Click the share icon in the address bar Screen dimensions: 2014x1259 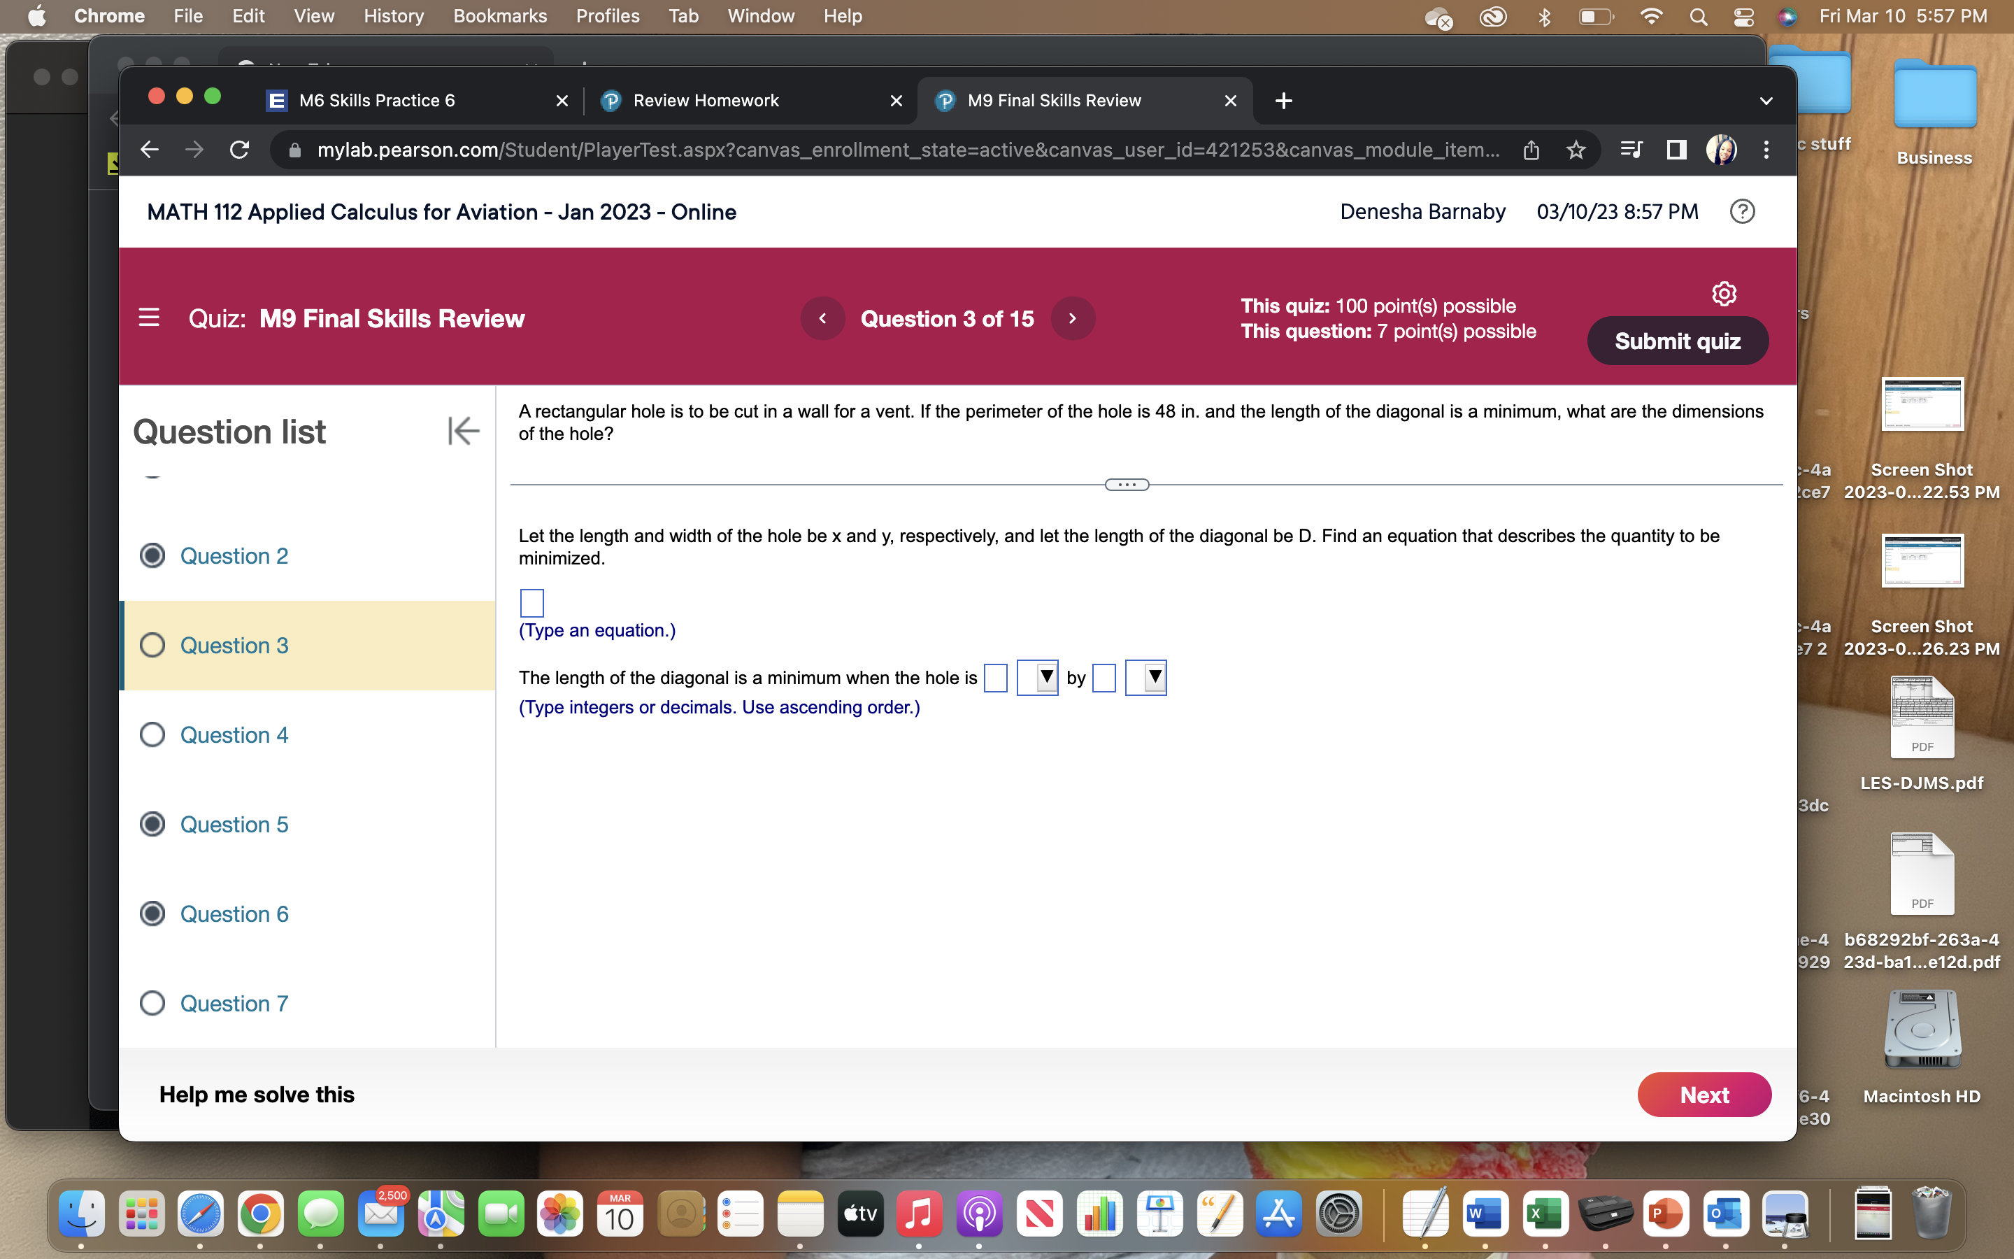tap(1531, 150)
